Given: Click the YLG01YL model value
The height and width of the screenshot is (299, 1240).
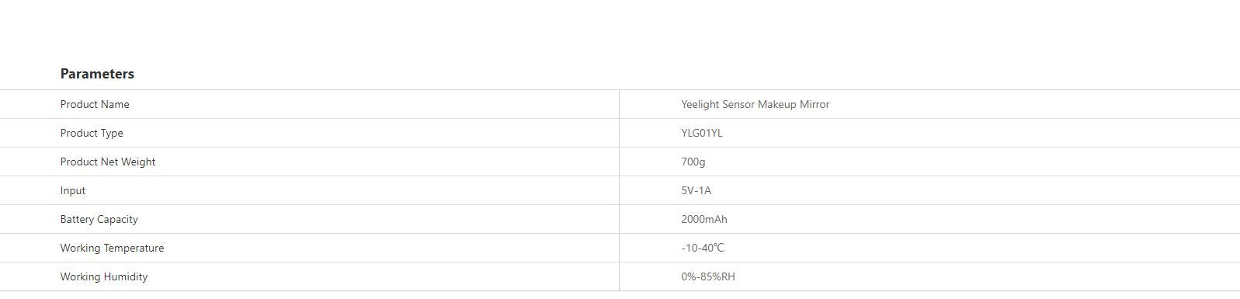Looking at the screenshot, I should click(x=702, y=133).
